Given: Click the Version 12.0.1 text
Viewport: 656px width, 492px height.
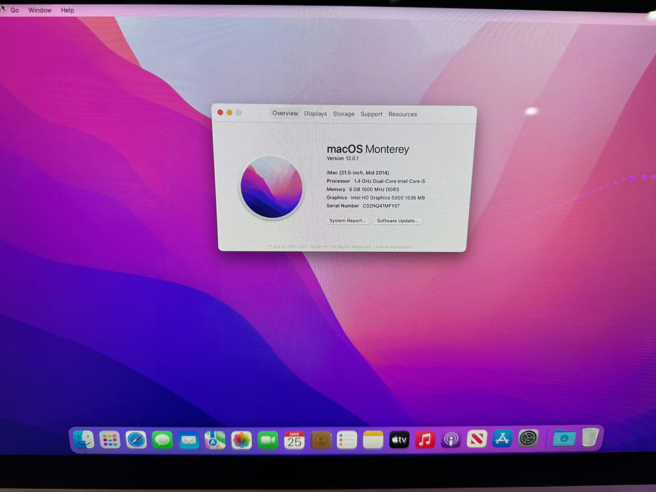Looking at the screenshot, I should 343,159.
